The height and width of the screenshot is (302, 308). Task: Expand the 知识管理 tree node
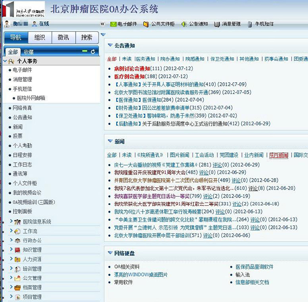click(11, 249)
